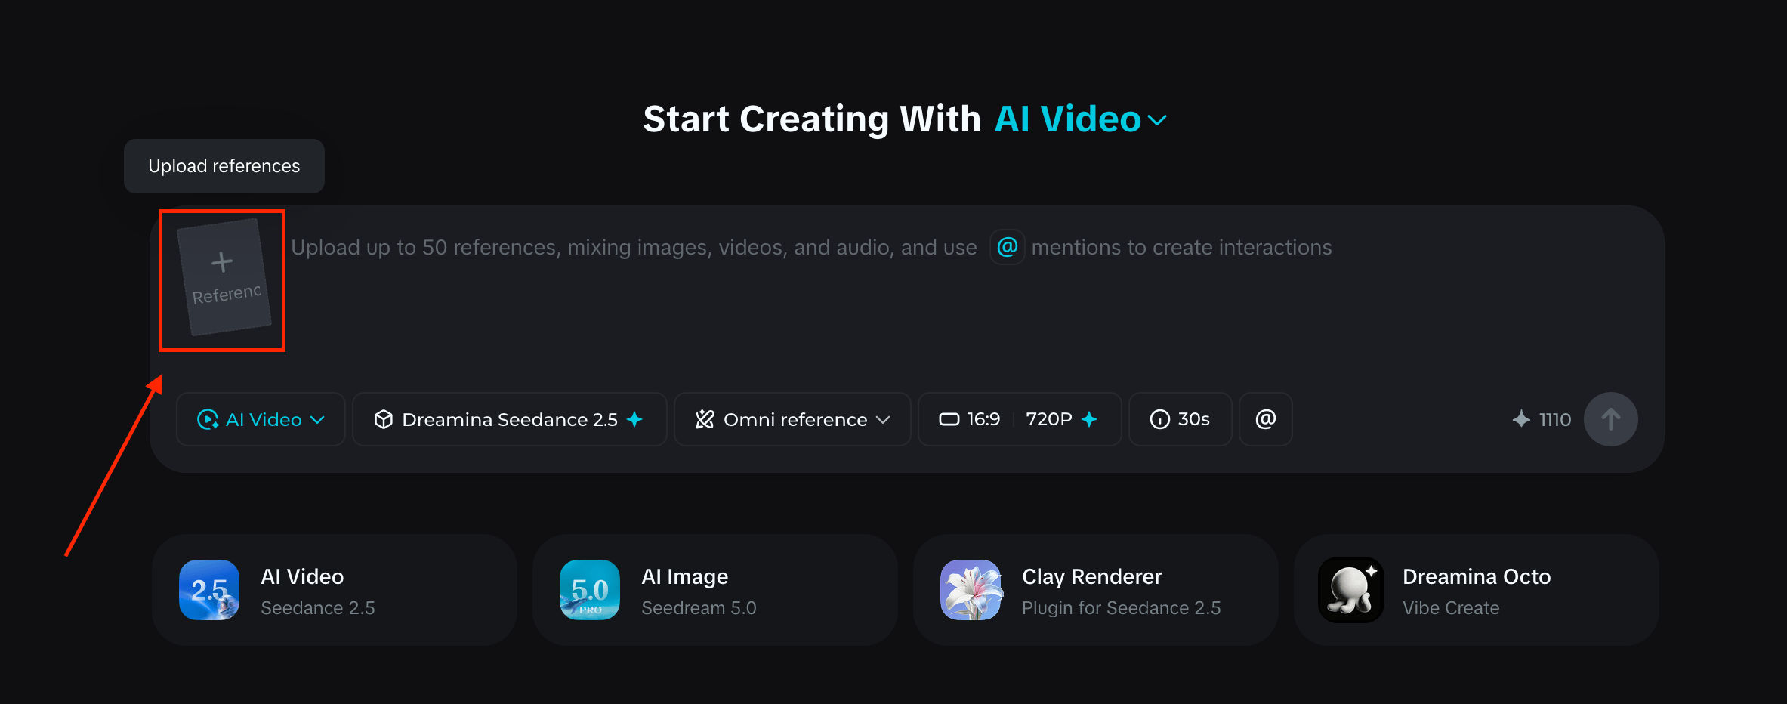1787x704 pixels.
Task: Click the sparkle after Dreamina Seedance 2.5
Action: [x=634, y=418]
